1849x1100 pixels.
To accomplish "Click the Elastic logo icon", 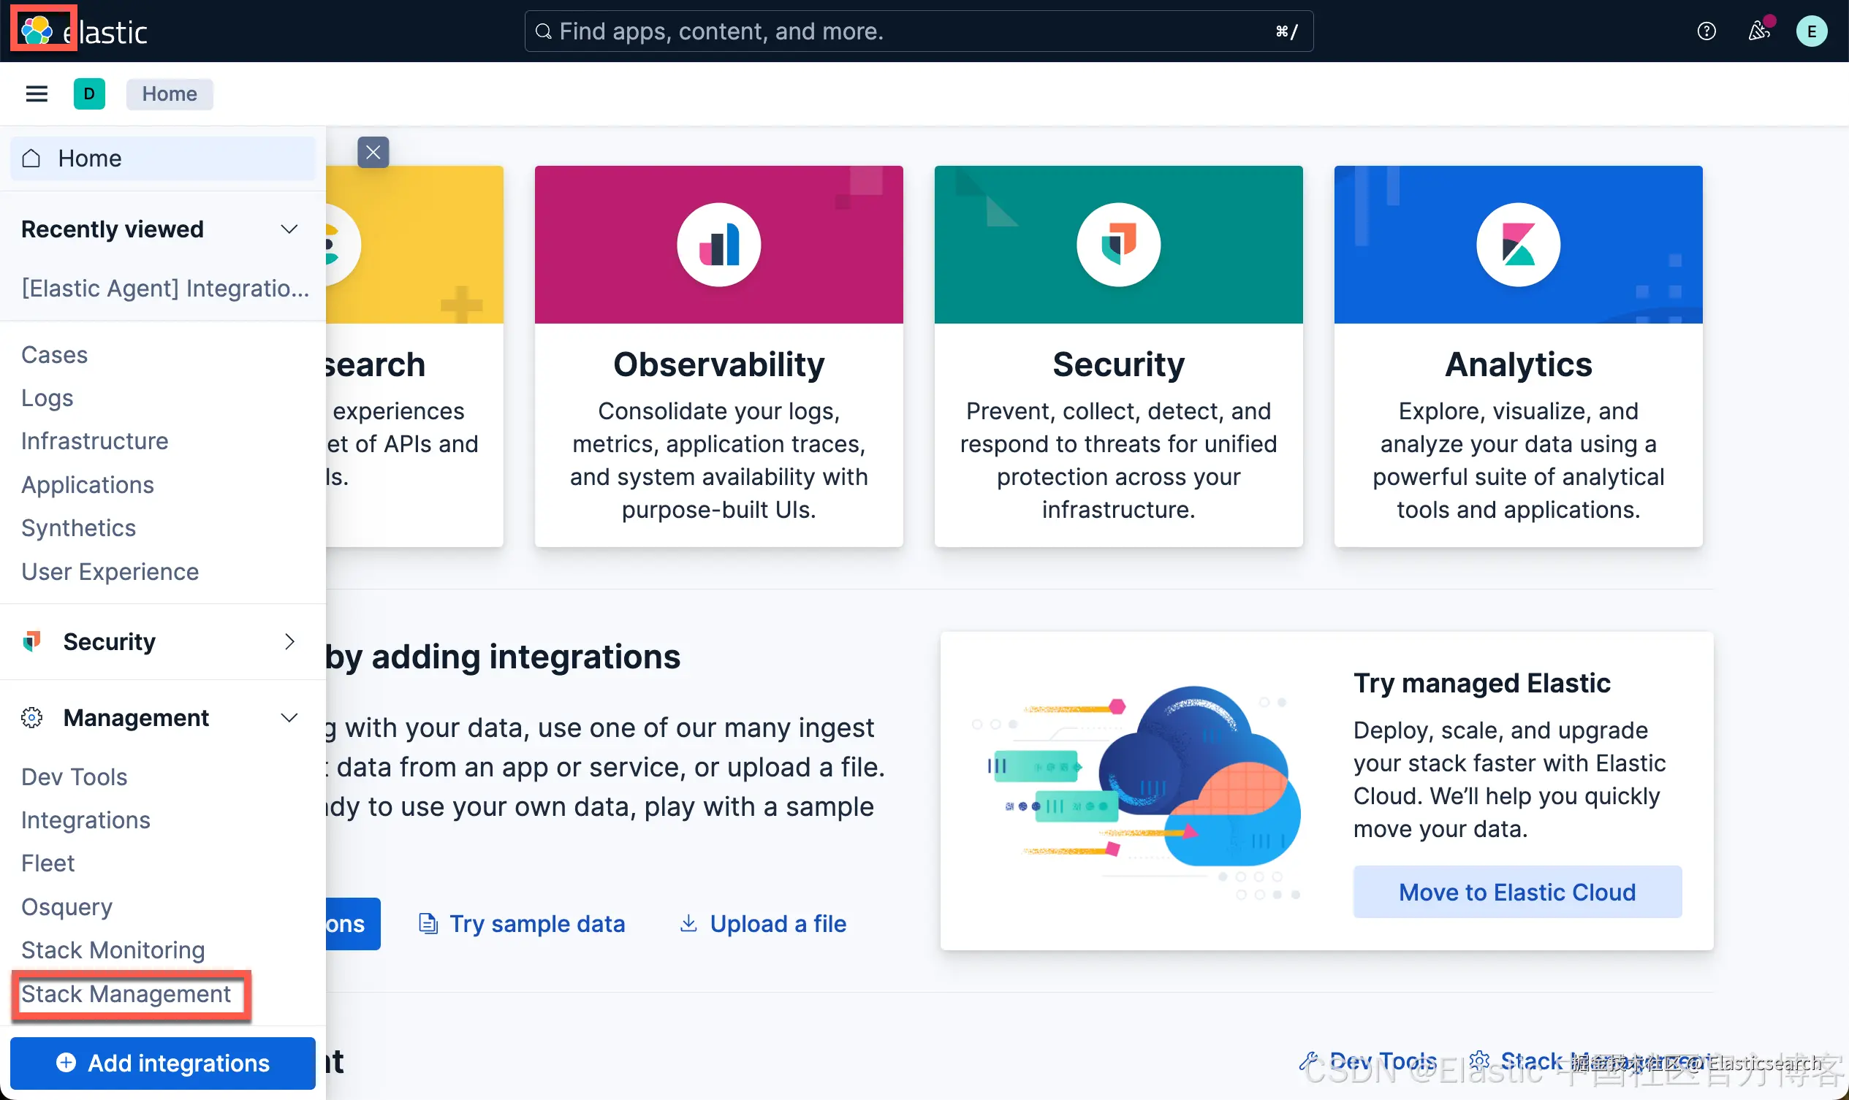I will [x=37, y=31].
